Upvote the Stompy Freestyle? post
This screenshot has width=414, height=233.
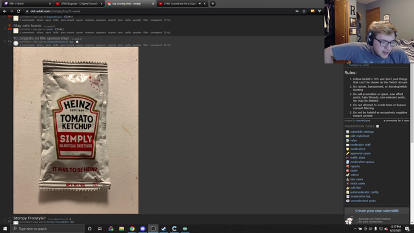tap(10, 218)
